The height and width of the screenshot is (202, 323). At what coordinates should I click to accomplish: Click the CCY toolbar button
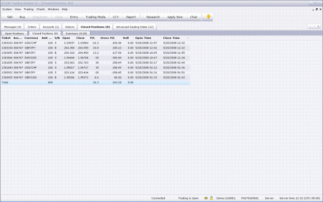[116, 17]
